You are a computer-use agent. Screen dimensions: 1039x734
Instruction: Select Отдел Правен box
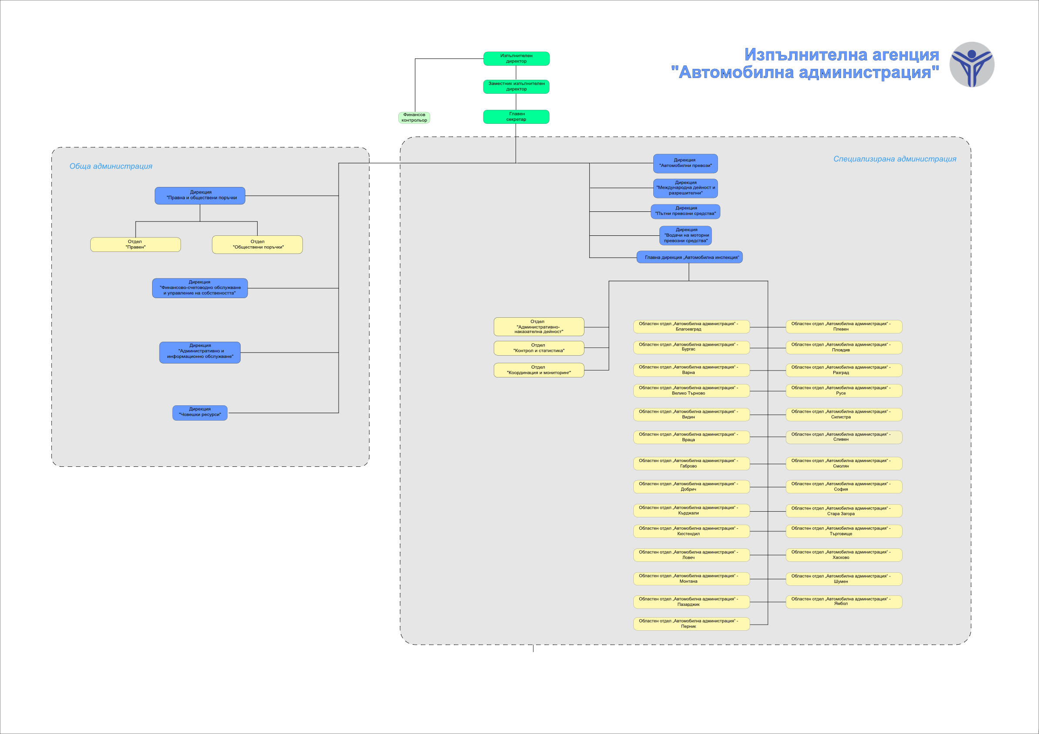(x=135, y=245)
